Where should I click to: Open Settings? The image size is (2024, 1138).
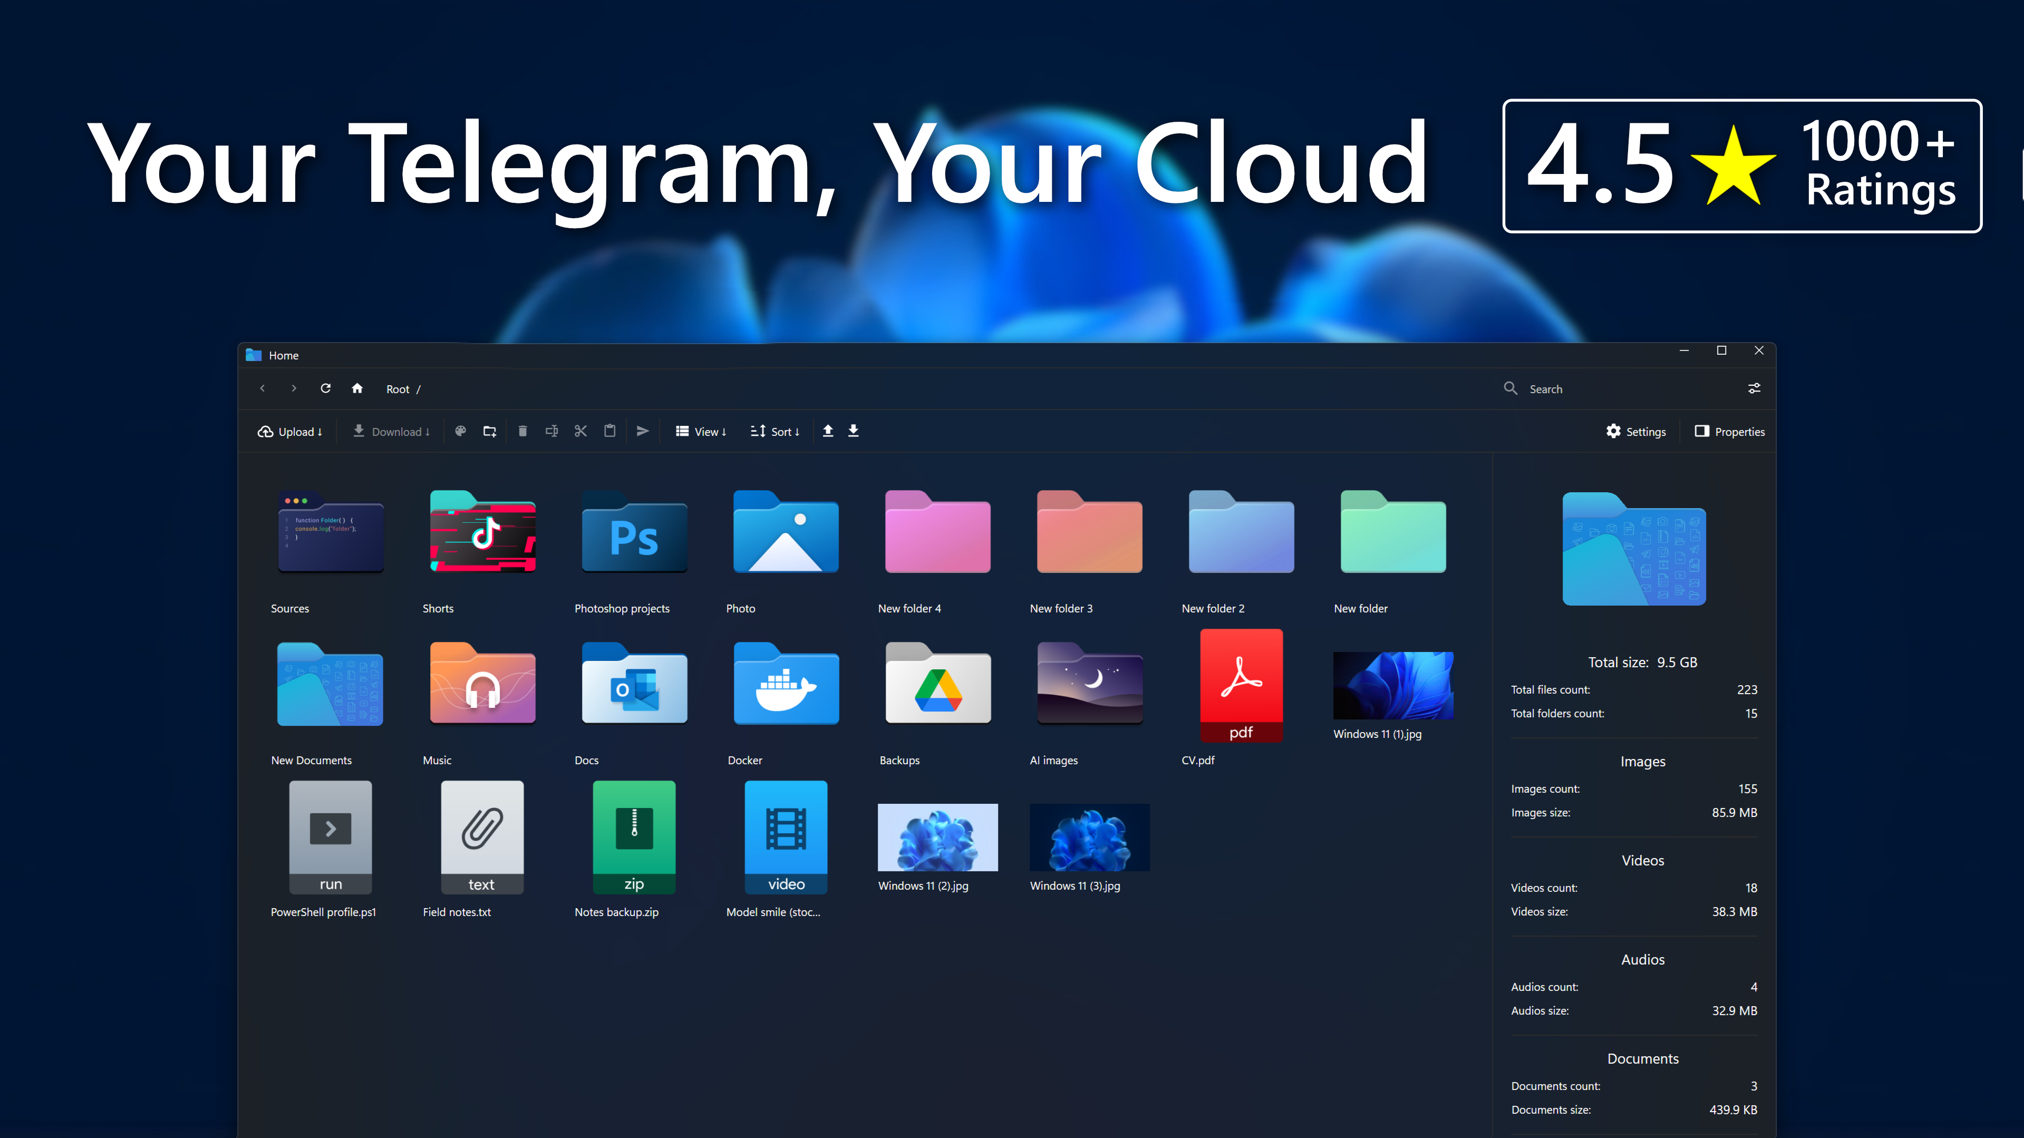click(x=1636, y=431)
